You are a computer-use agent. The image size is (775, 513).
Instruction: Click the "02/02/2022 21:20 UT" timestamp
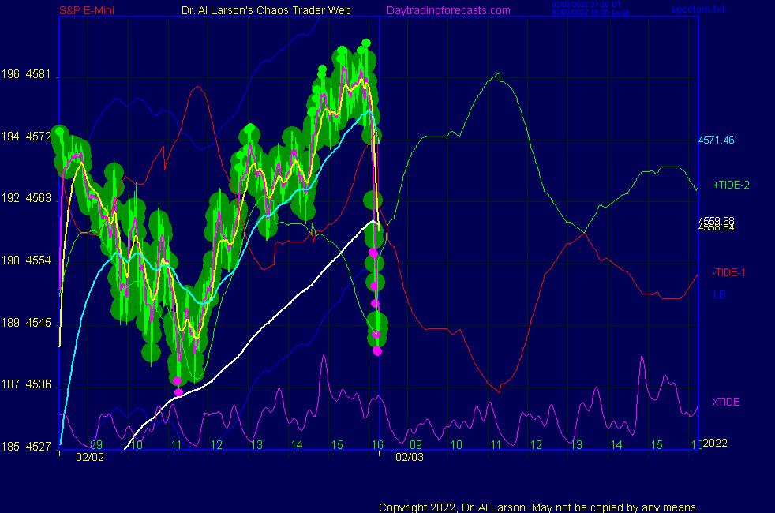(586, 5)
